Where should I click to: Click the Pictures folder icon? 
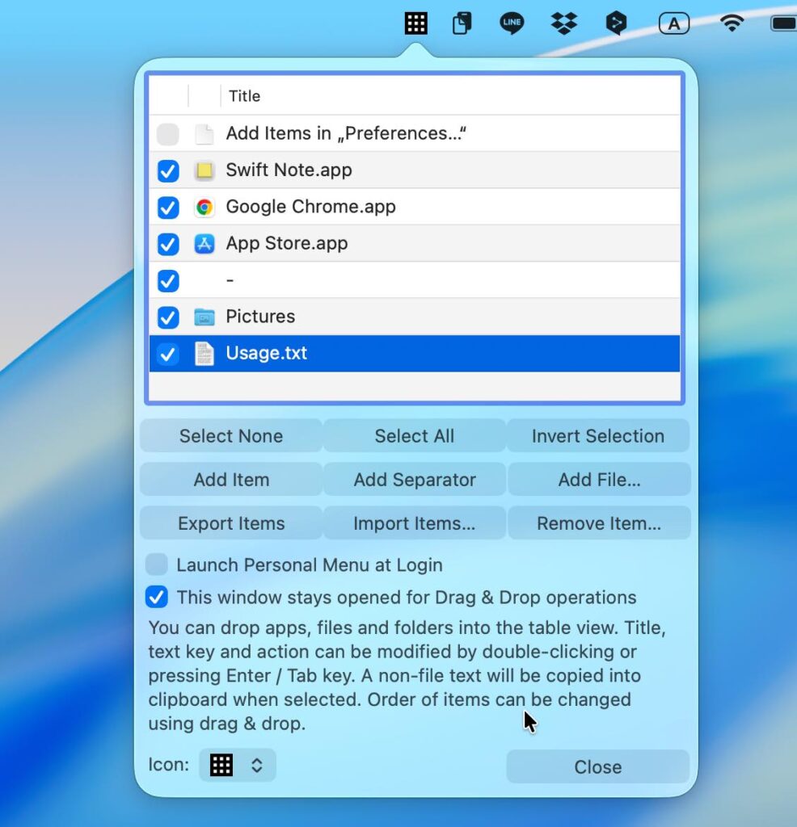pos(205,317)
